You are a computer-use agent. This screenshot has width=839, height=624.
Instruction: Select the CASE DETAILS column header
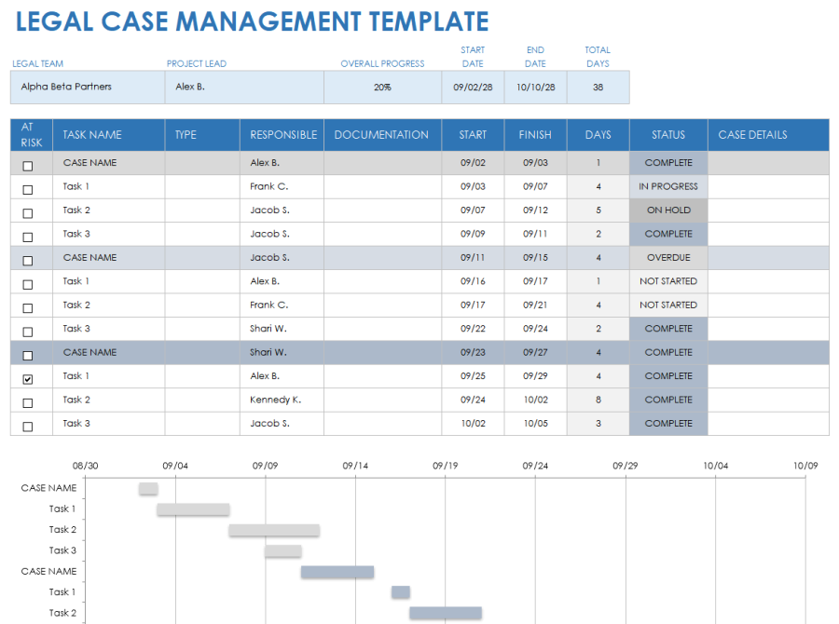tap(751, 134)
